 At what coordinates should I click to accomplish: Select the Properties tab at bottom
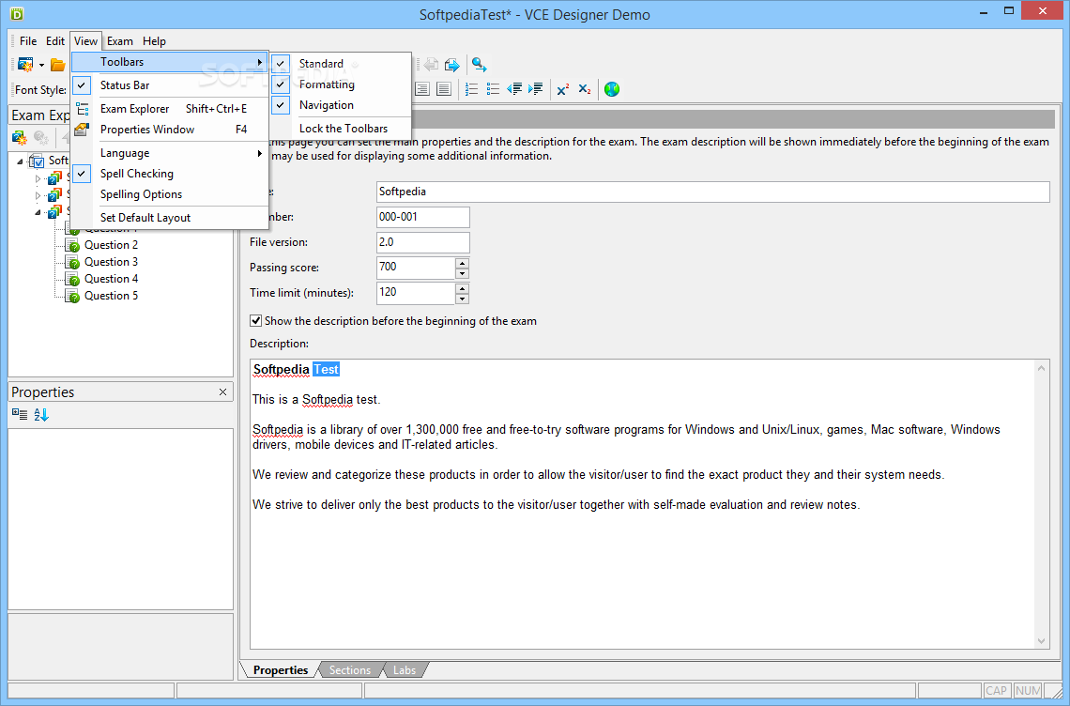pyautogui.click(x=281, y=670)
